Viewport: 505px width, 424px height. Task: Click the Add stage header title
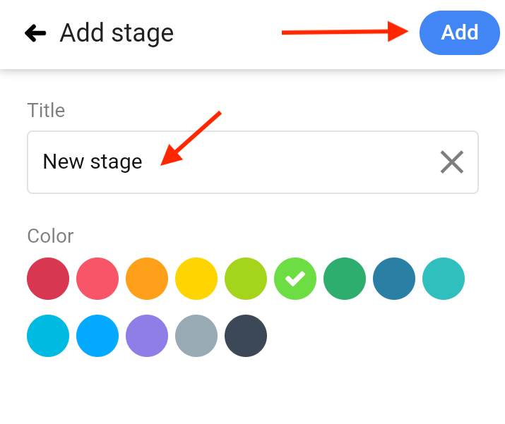(117, 33)
